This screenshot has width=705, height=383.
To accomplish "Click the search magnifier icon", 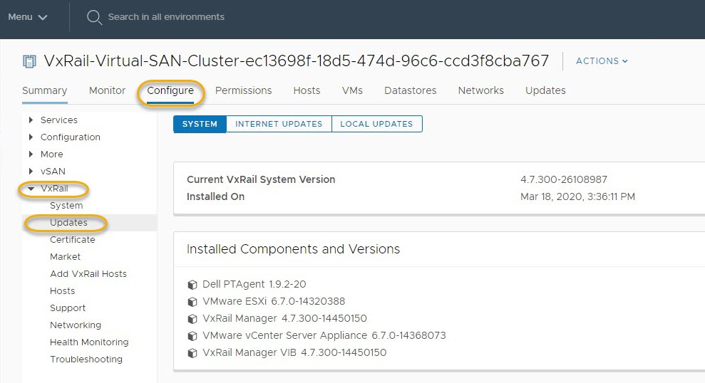I will pyautogui.click(x=95, y=18).
